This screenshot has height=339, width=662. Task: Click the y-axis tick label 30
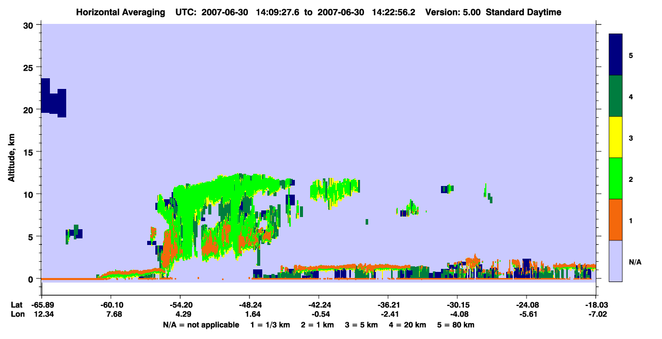pos(30,25)
